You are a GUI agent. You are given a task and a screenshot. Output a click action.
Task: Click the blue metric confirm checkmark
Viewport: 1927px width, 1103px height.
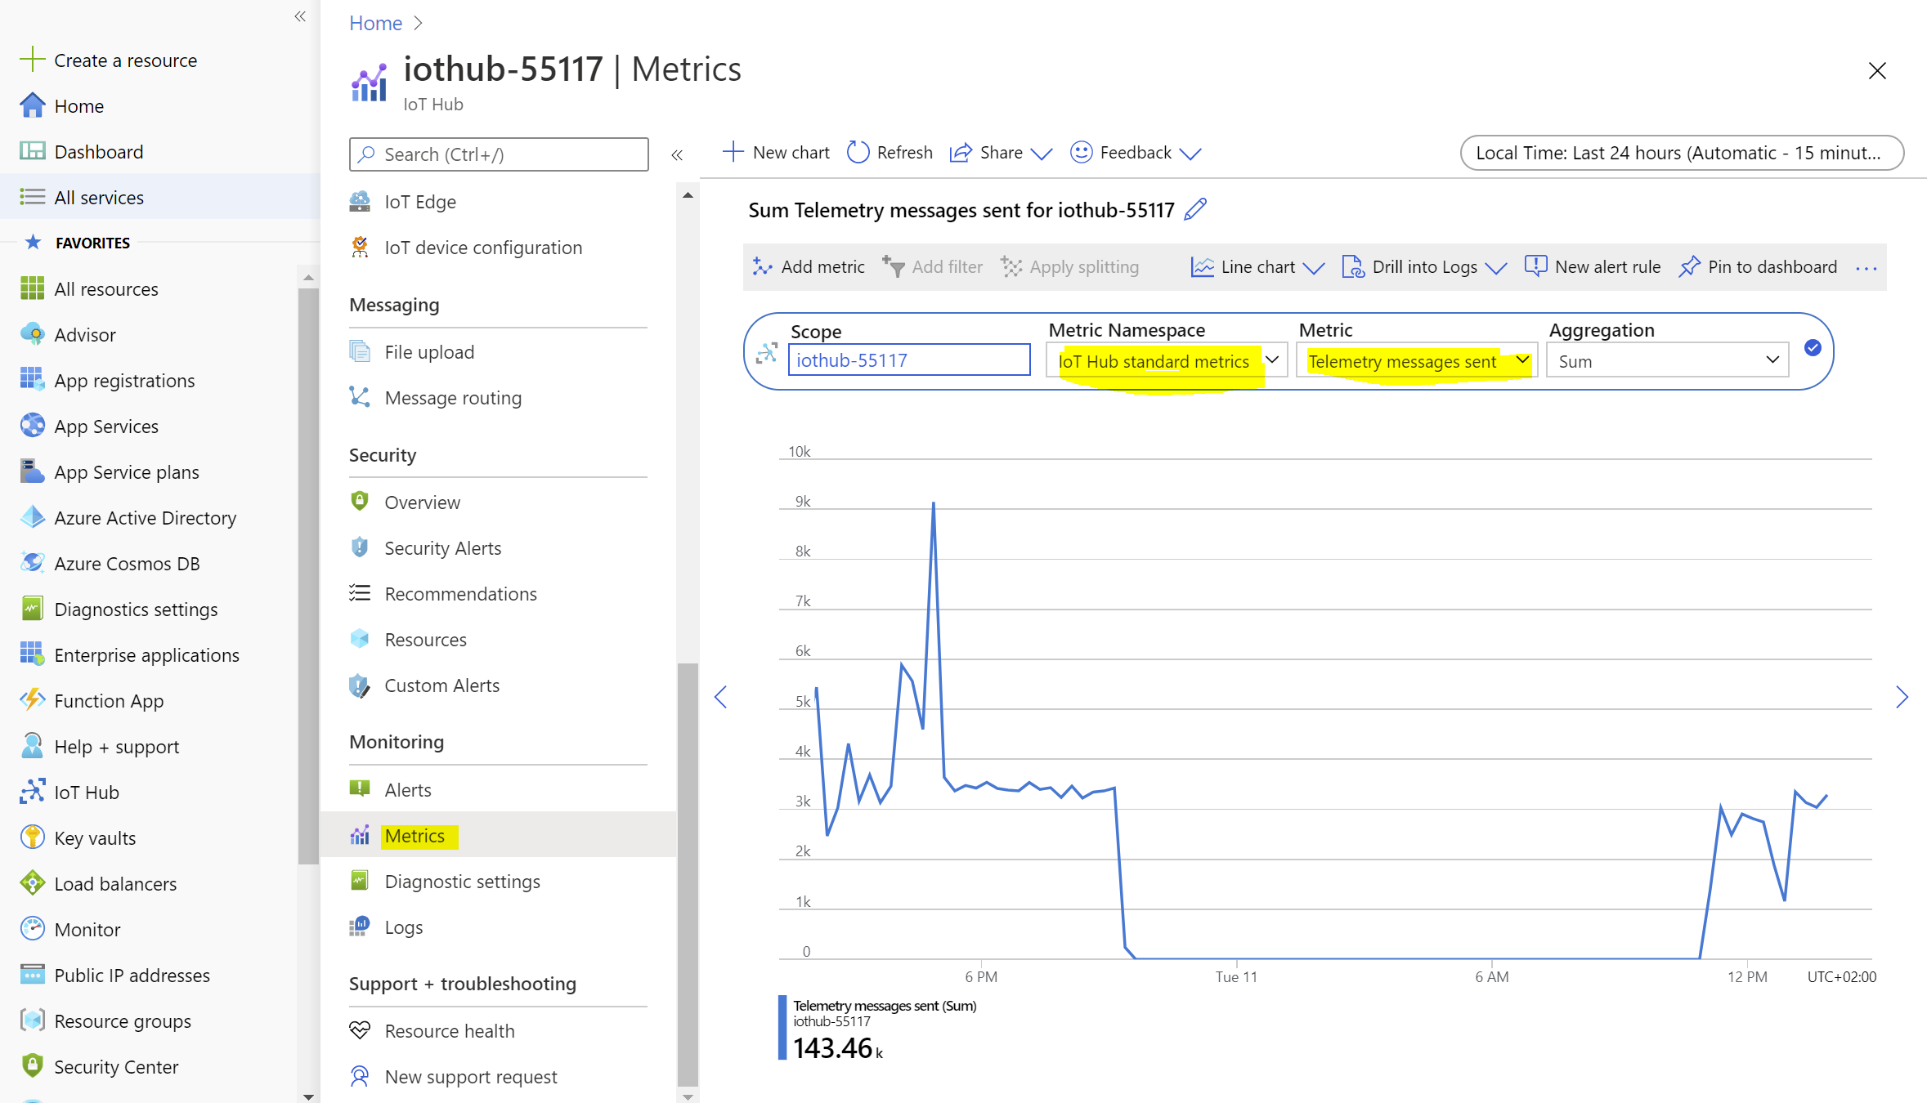[1813, 348]
